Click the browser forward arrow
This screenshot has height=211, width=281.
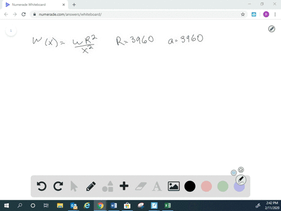click(x=15, y=15)
